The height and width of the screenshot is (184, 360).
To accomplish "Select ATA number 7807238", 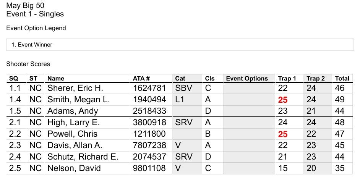I will click(149, 145).
